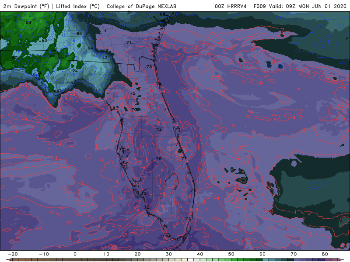This screenshot has width=350, height=262.
Task: Click the 80 label on the color scale
Action: tap(325, 254)
